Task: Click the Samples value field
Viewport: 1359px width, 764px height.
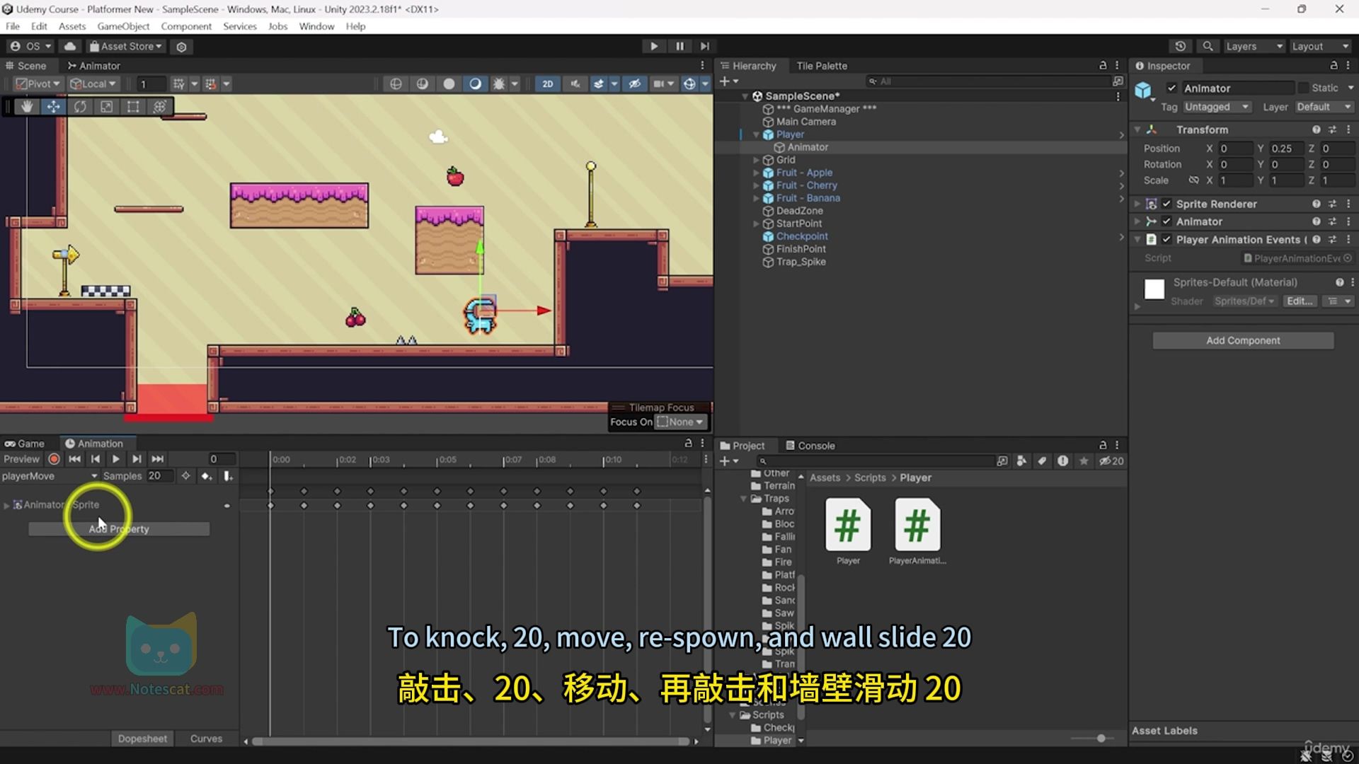Action: coord(159,476)
